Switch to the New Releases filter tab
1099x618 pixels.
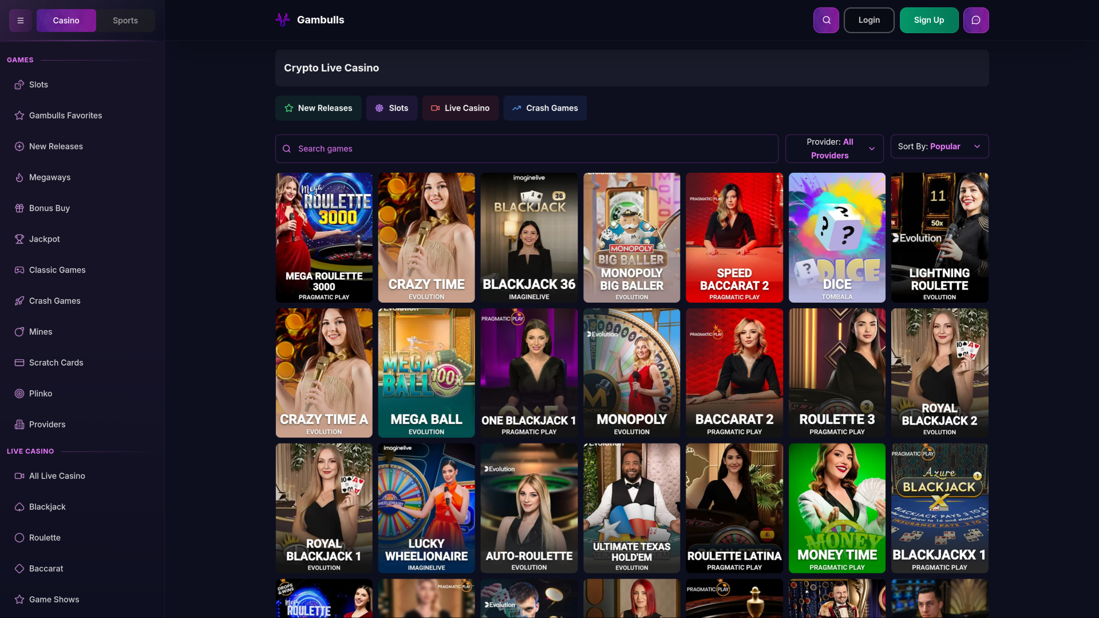coord(318,108)
